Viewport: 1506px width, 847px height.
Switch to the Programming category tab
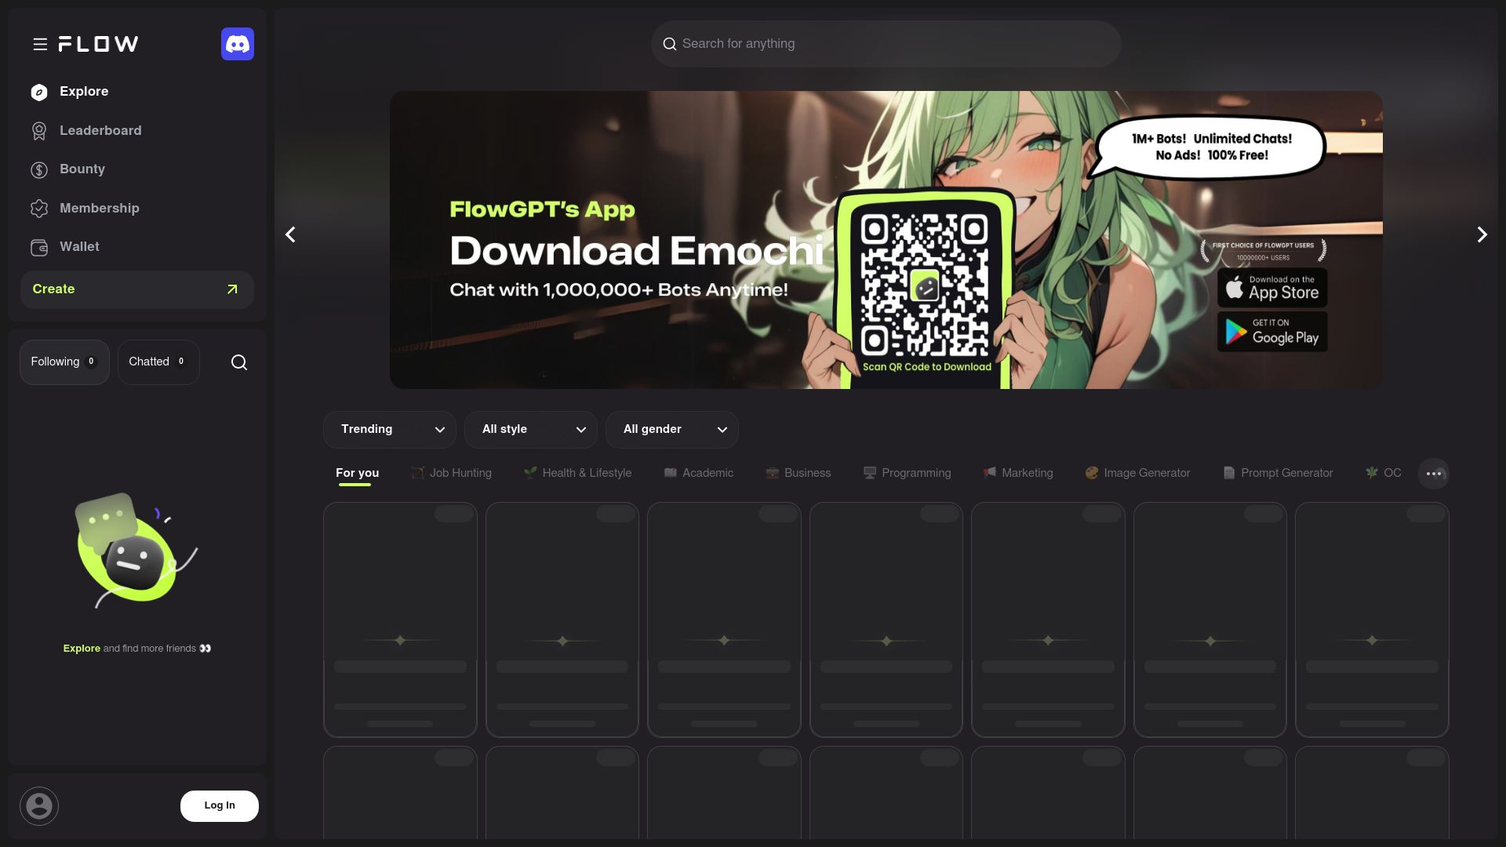pyautogui.click(x=908, y=473)
